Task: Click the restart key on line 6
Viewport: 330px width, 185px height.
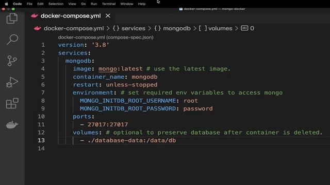Action: pyautogui.click(x=86, y=85)
